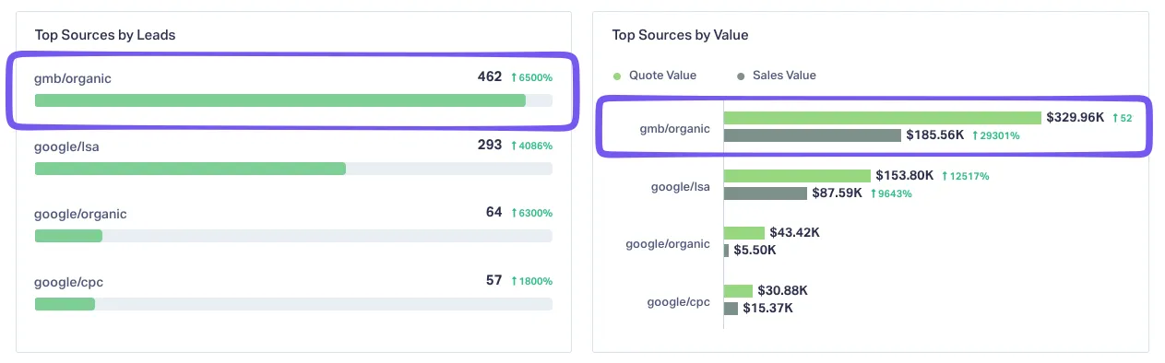
Task: Click the 9643% increase indicator
Action: click(891, 193)
